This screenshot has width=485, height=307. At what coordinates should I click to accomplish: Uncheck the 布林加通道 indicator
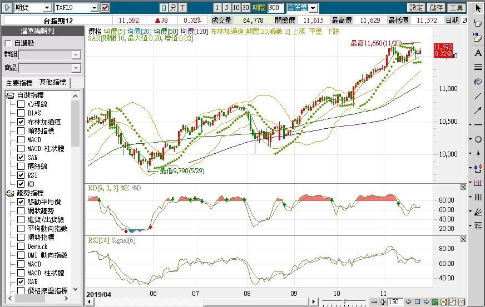[21, 122]
